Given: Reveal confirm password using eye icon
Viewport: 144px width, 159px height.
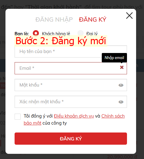Looking at the screenshot, I should (x=121, y=102).
